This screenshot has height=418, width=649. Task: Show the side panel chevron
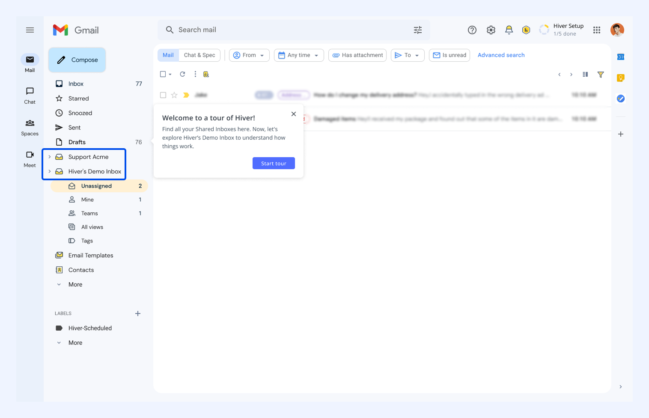pos(621,387)
